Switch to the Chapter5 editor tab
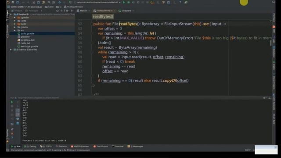This screenshot has height=158, width=281. pyautogui.click(x=126, y=11)
